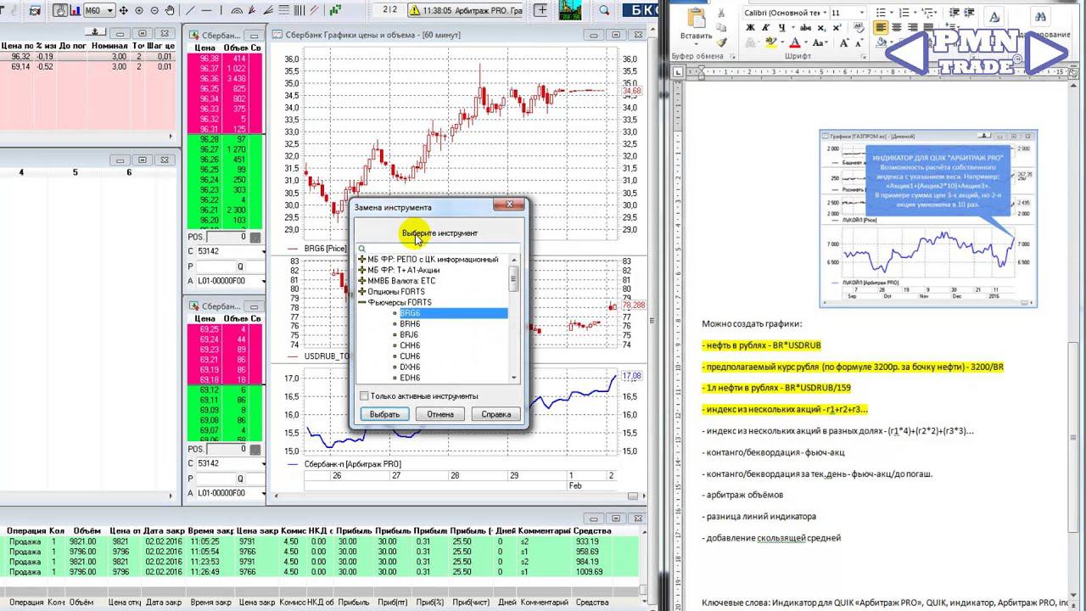Screen dimensions: 1086x611
Task: Click the yellow text highlight color button
Action: pos(770,42)
